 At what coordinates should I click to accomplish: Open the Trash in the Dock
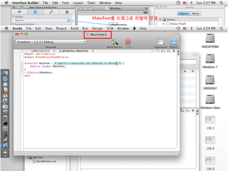point(5,154)
